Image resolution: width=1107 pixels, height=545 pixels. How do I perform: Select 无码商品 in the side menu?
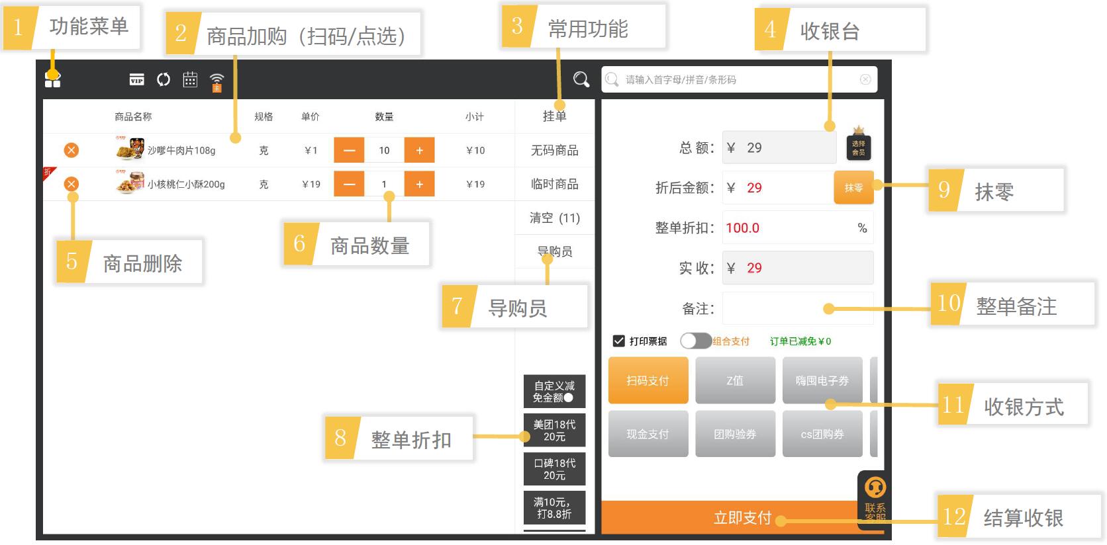tap(554, 150)
